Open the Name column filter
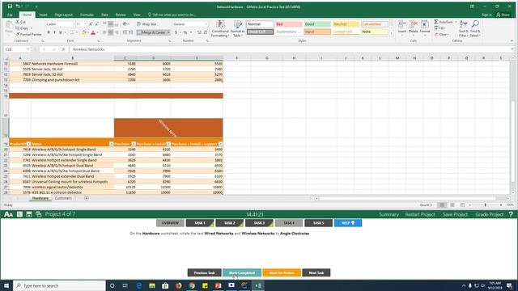This screenshot has height=291, width=518. 112,144
